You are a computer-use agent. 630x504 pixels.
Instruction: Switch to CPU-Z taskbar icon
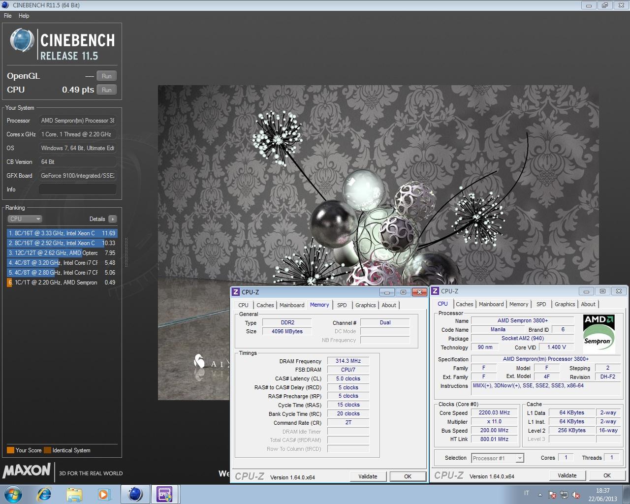(x=164, y=494)
